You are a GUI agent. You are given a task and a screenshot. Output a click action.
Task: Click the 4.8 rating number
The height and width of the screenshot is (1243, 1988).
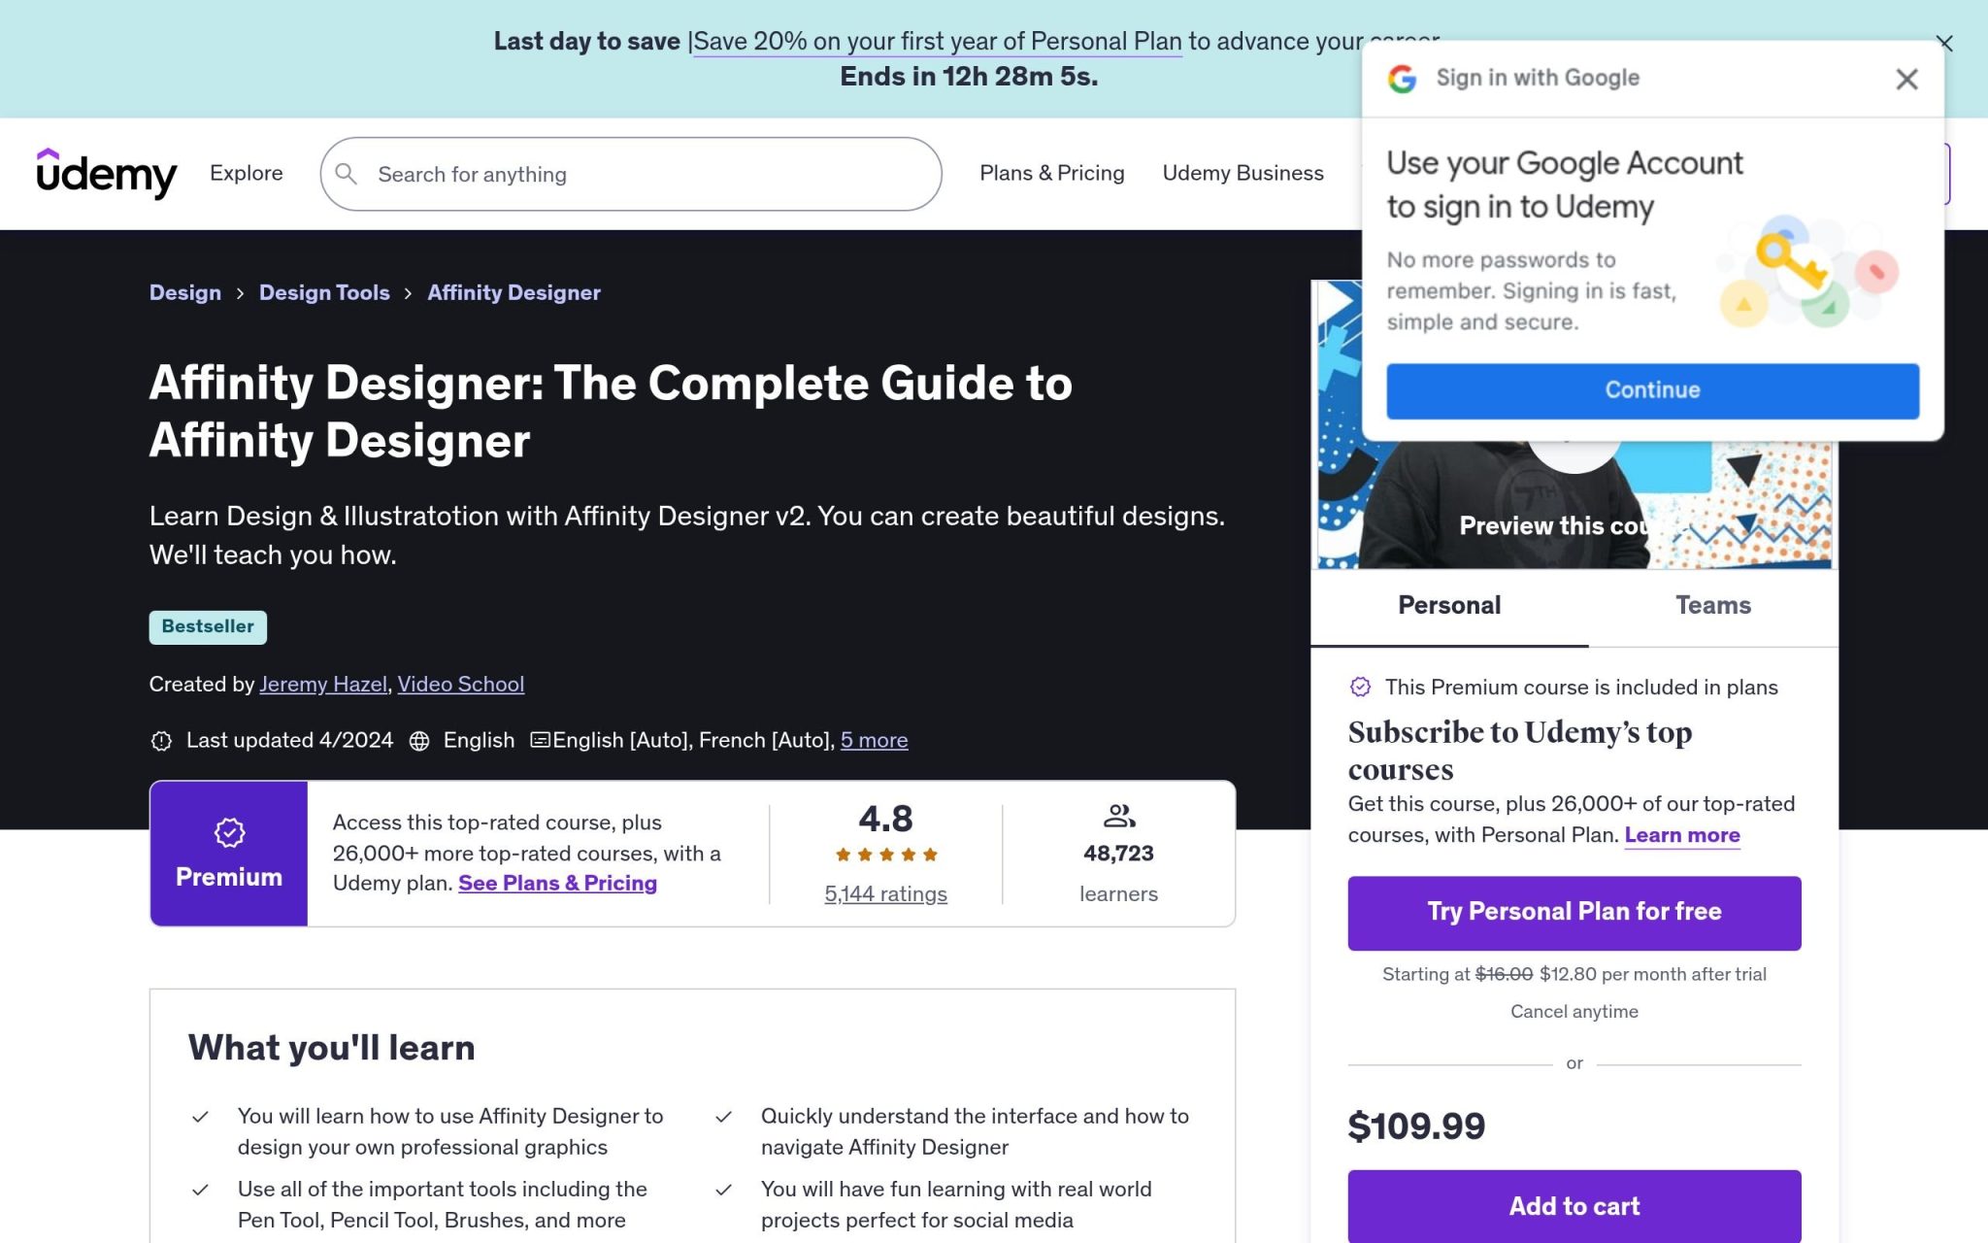tap(885, 820)
